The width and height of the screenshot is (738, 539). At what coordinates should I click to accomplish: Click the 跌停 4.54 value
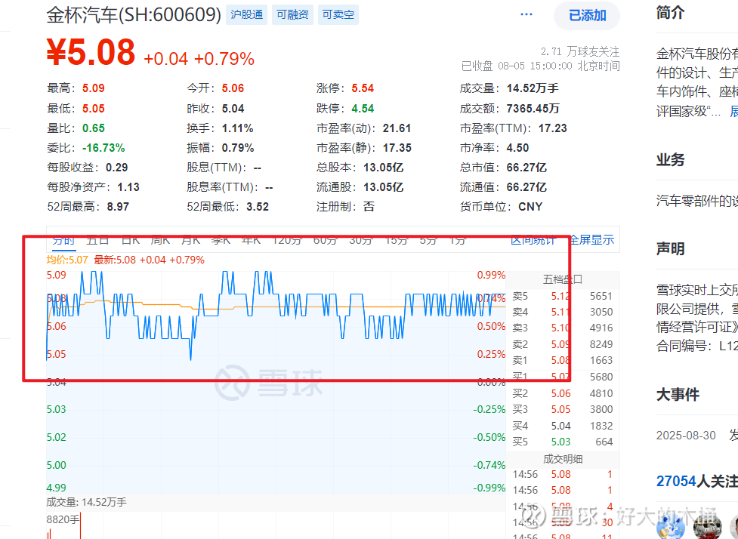[363, 109]
